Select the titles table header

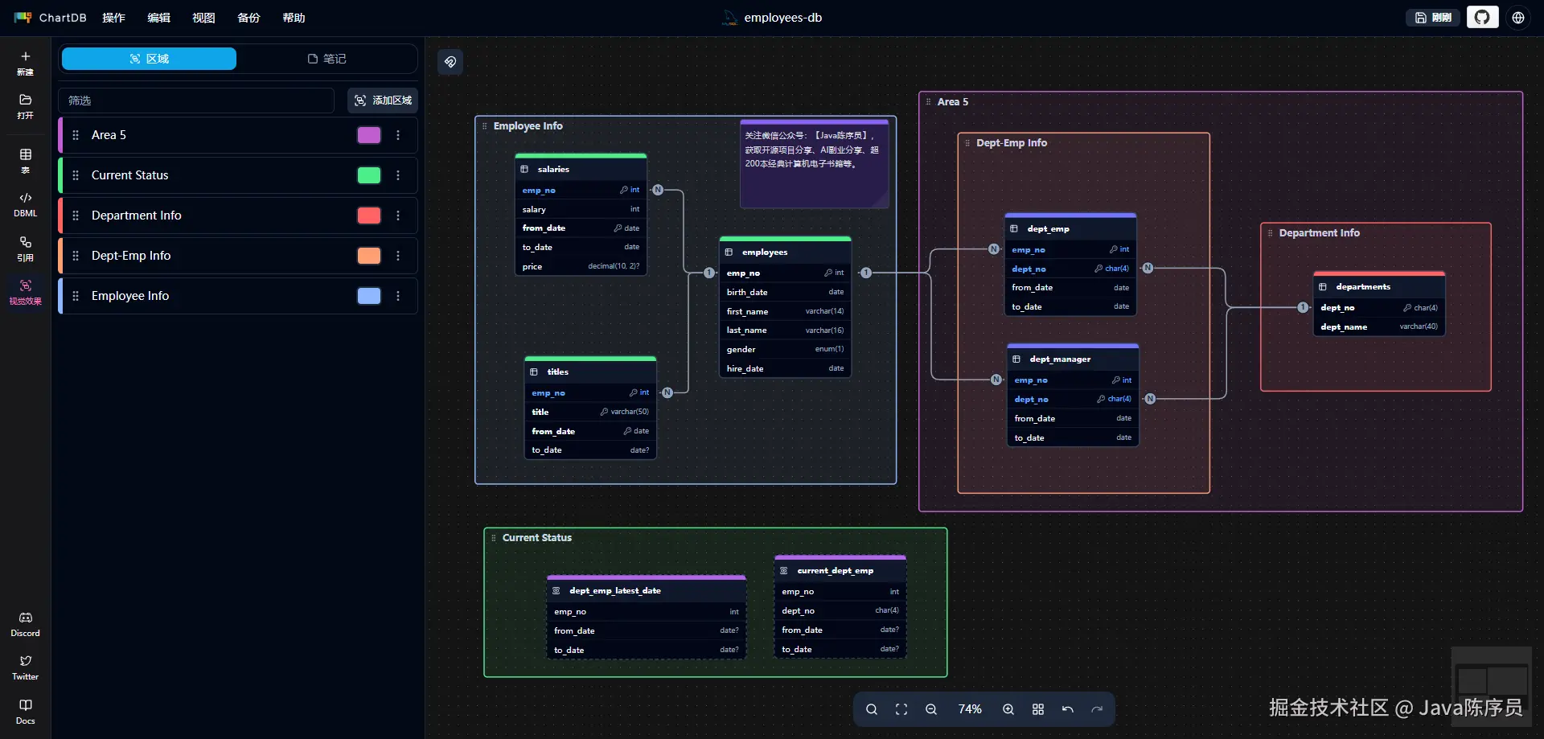pyautogui.click(x=590, y=372)
